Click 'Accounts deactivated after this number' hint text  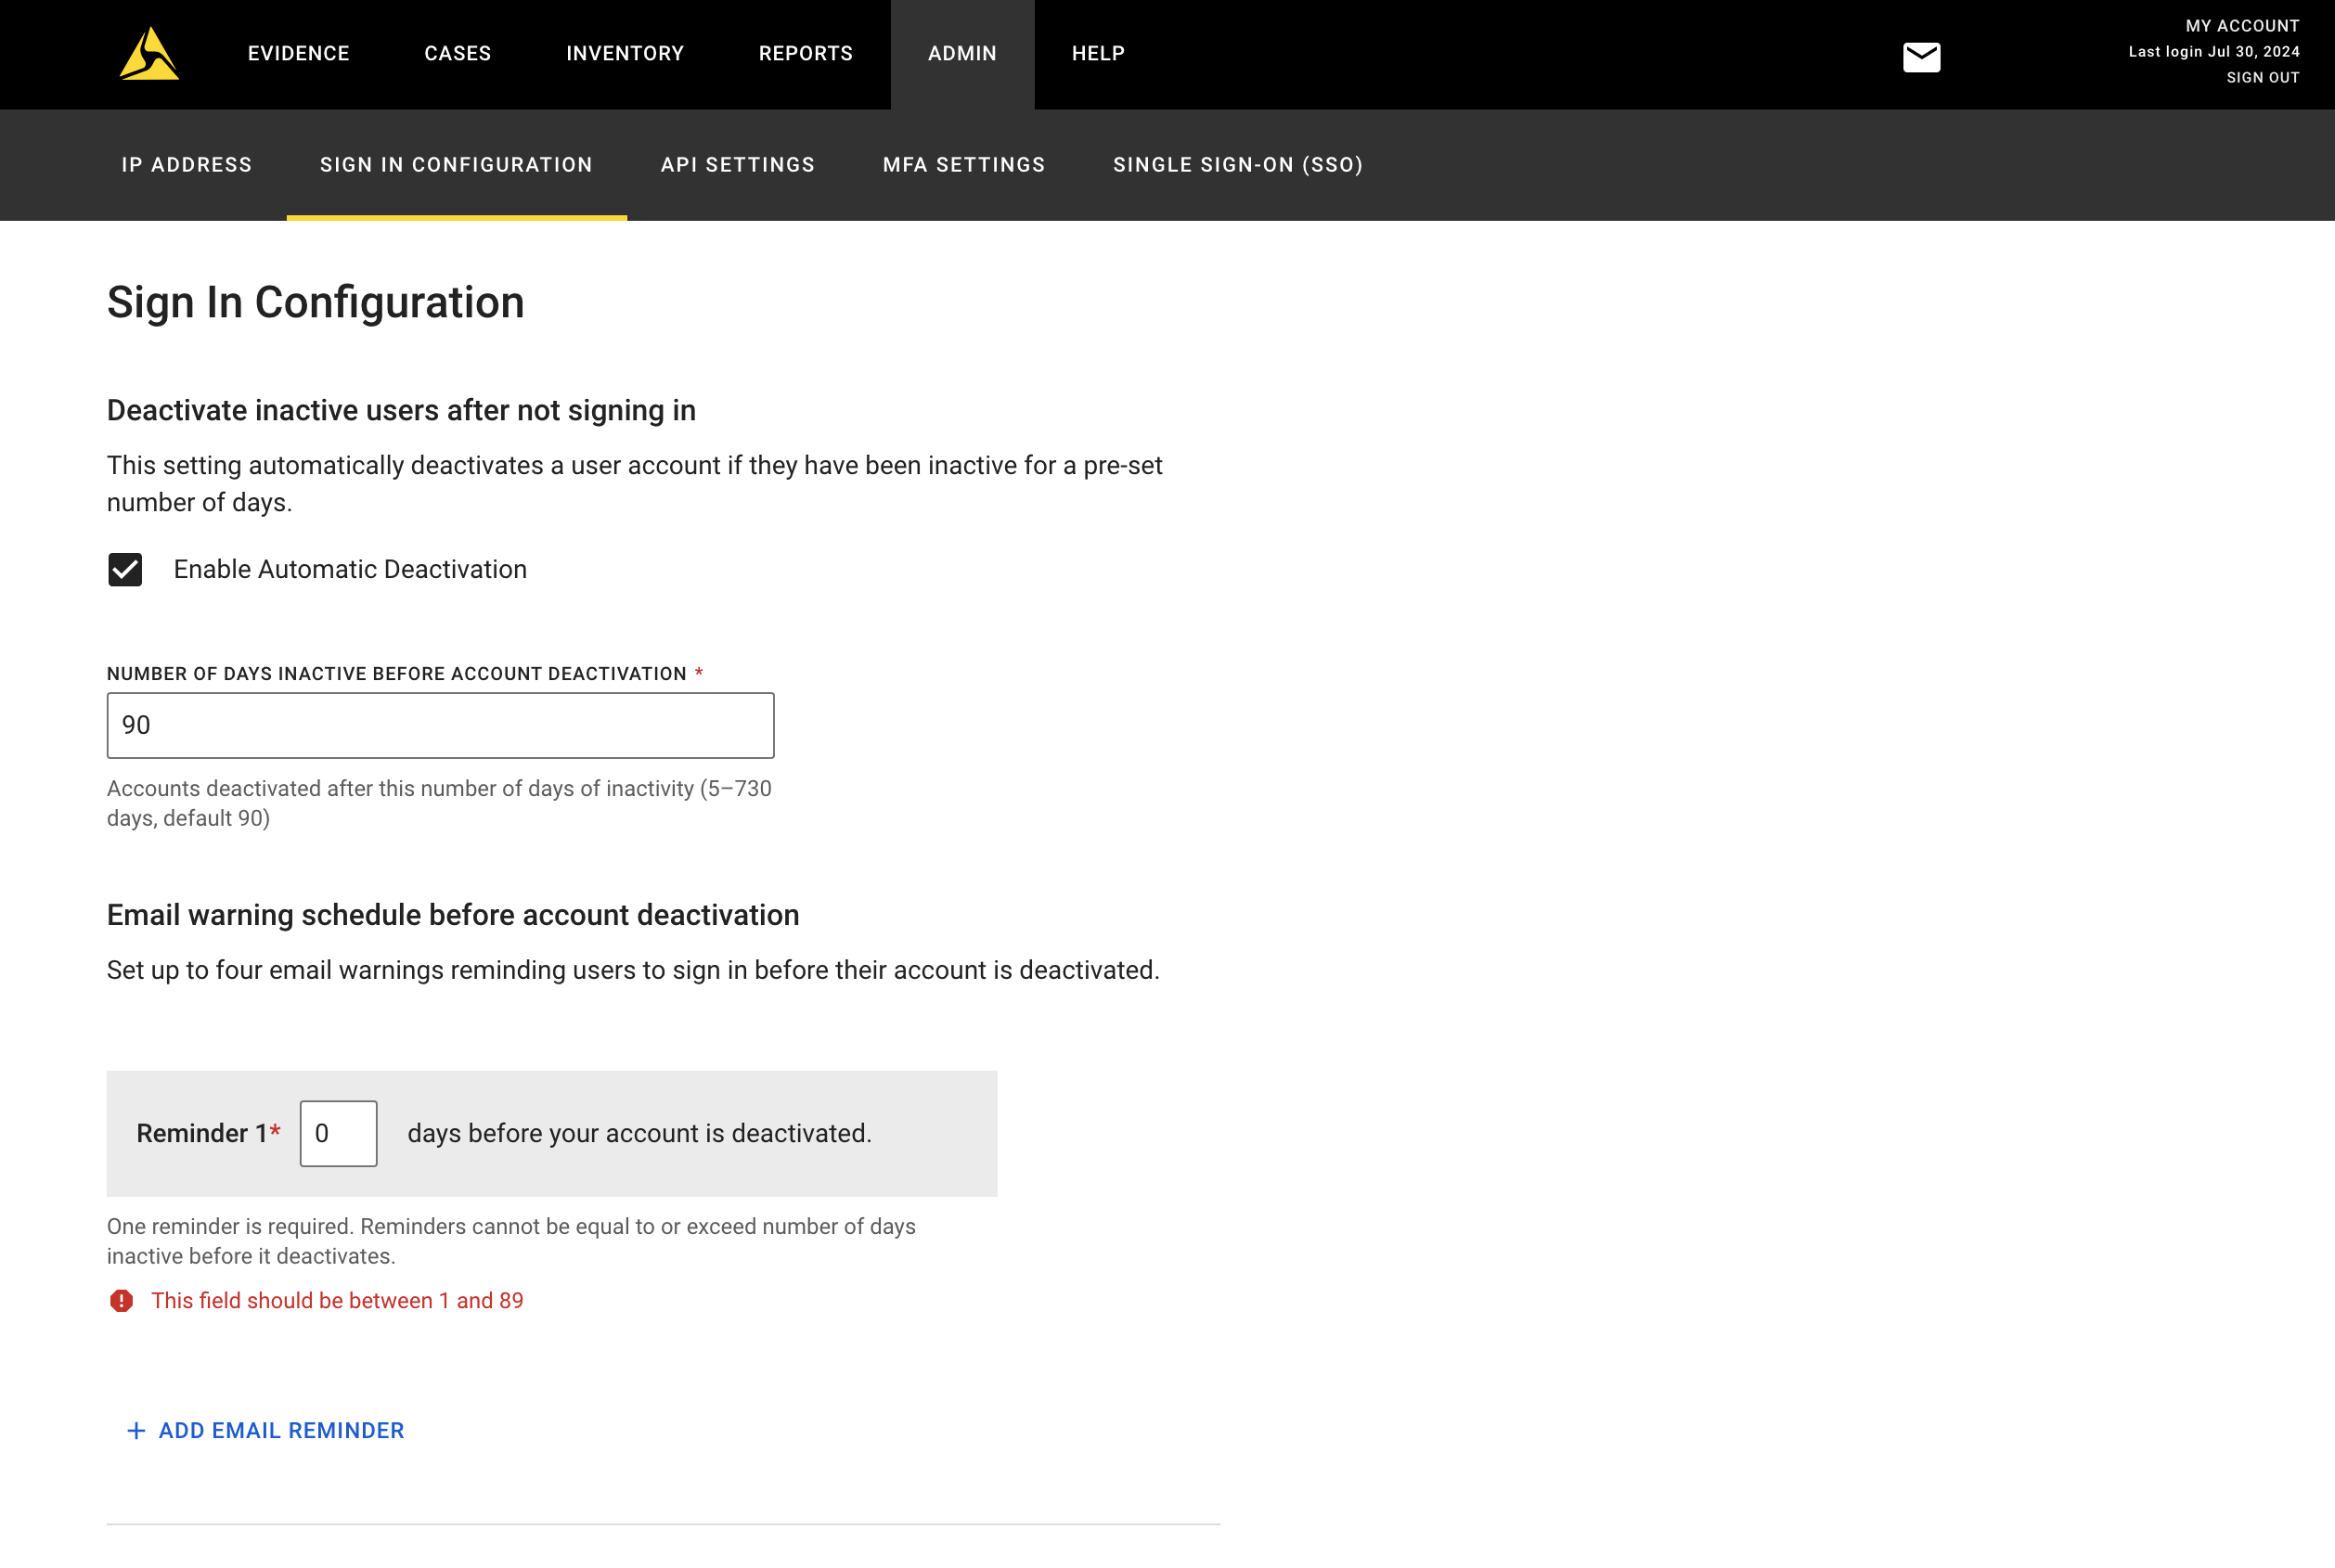(x=439, y=803)
